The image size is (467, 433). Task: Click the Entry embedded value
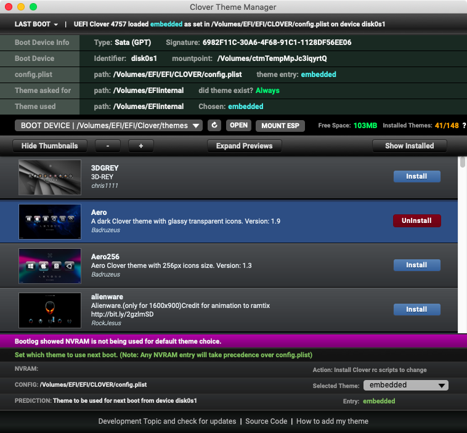click(379, 401)
